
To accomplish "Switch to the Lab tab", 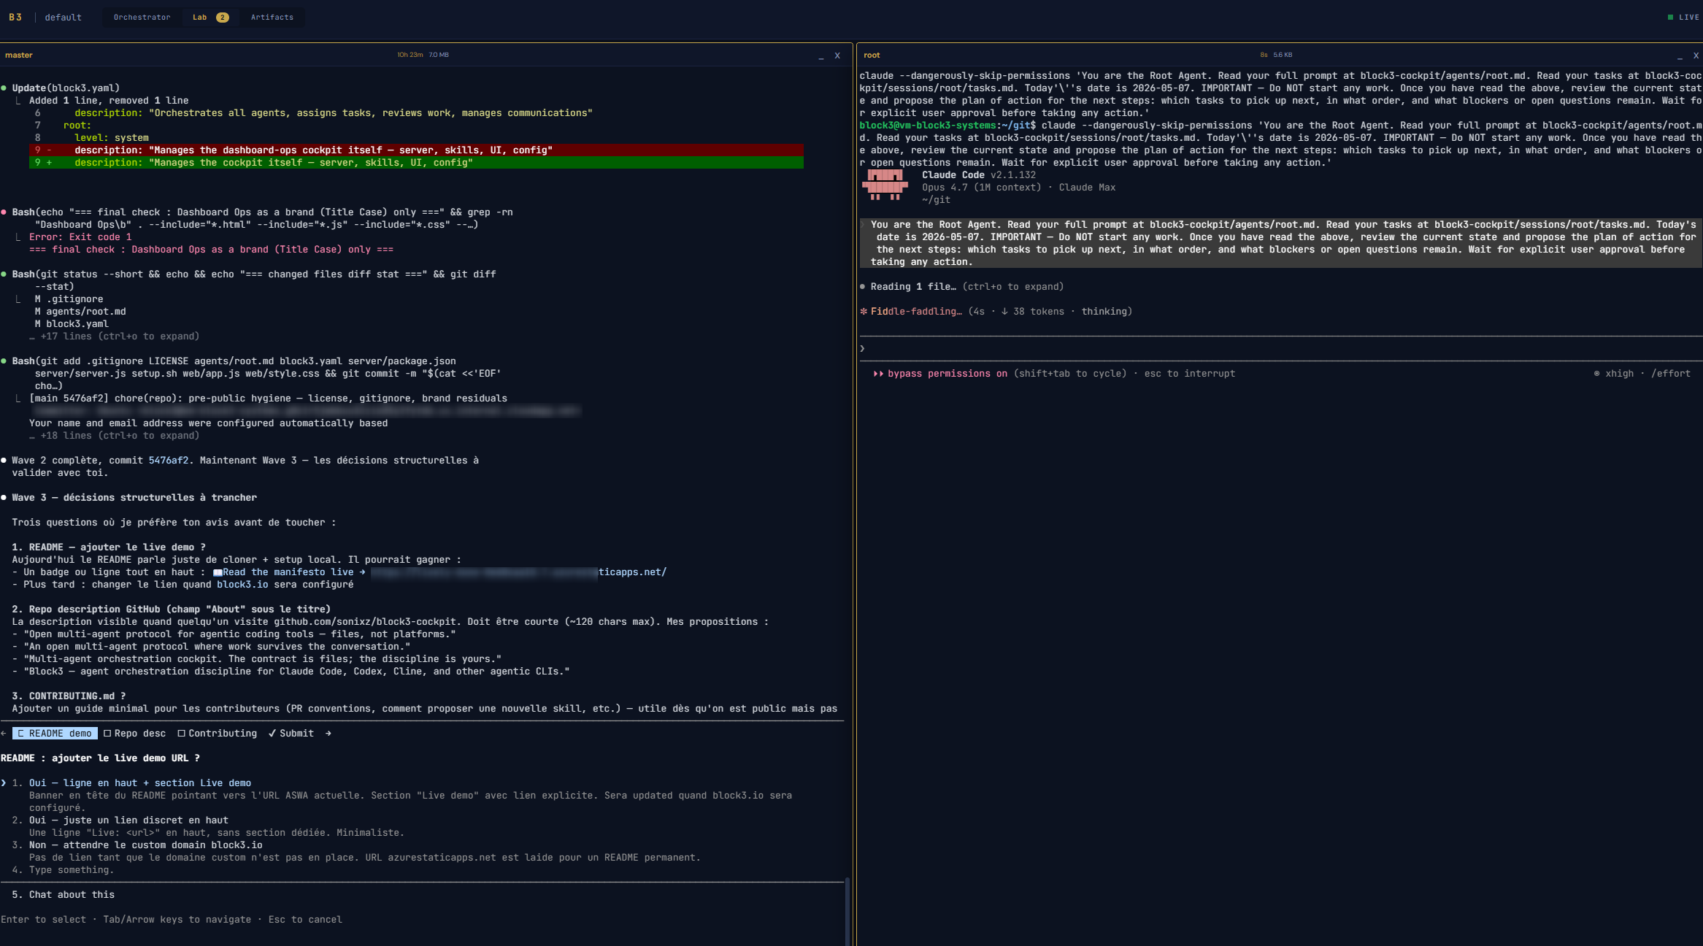I will tap(210, 18).
